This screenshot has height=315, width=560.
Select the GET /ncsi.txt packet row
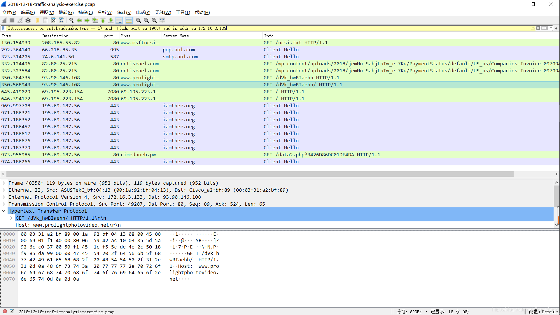point(279,43)
